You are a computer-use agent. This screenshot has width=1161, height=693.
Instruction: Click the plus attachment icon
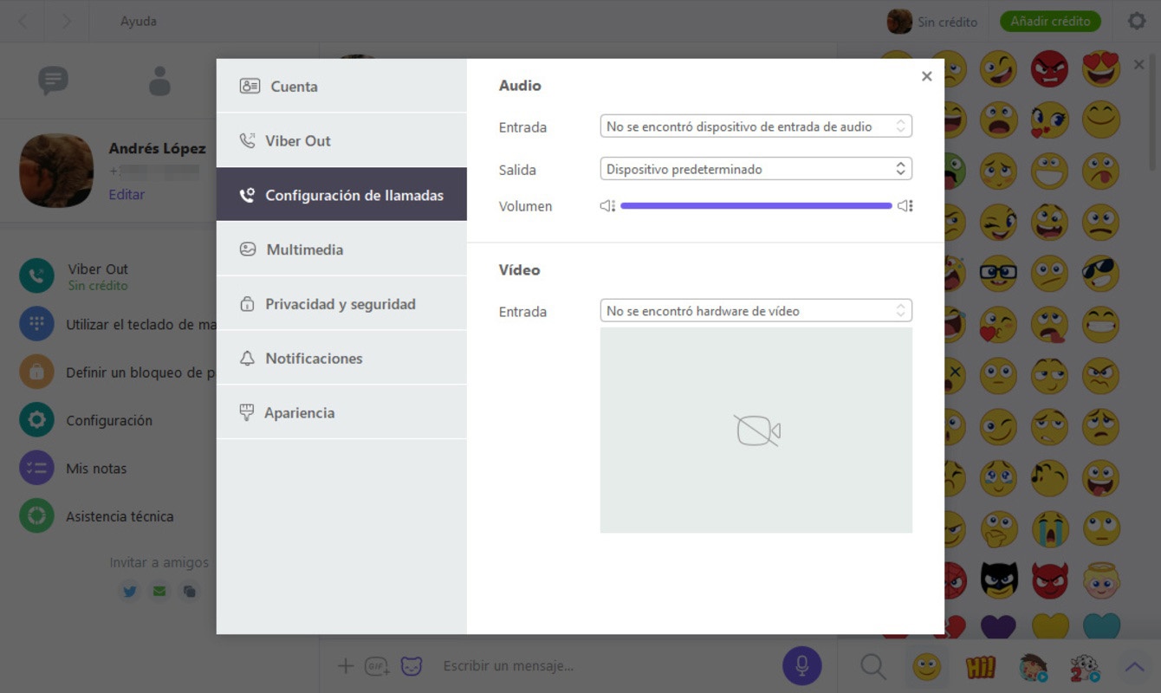click(345, 666)
